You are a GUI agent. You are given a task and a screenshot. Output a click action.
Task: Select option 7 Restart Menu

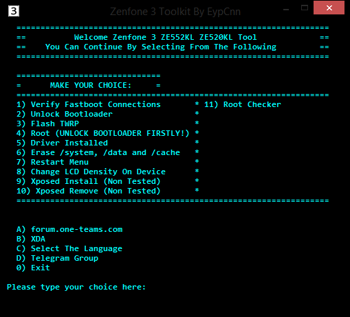tap(52, 162)
